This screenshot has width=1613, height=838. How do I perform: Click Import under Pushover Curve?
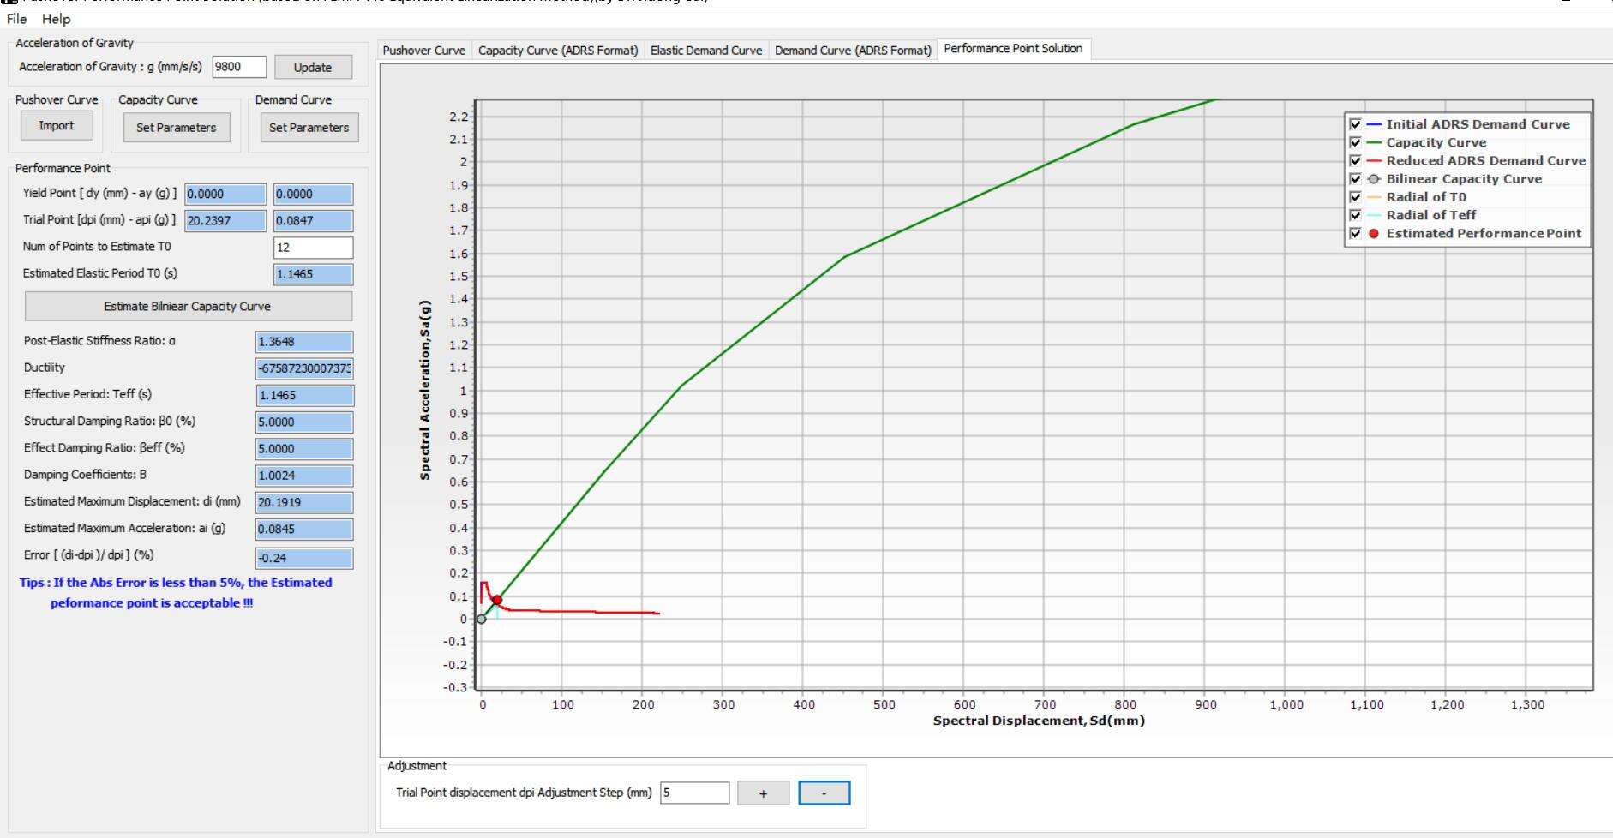(x=57, y=126)
